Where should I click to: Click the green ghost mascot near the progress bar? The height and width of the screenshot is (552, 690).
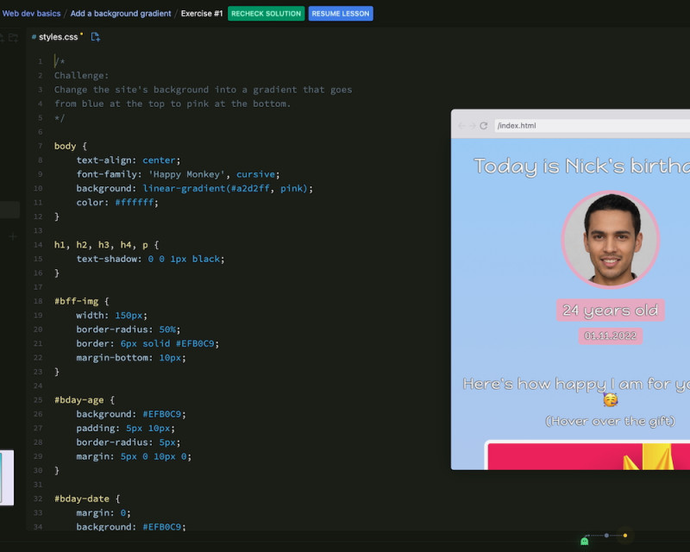[x=585, y=541]
